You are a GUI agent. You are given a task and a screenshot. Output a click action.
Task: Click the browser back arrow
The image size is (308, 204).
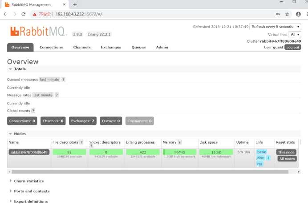(x=5, y=14)
